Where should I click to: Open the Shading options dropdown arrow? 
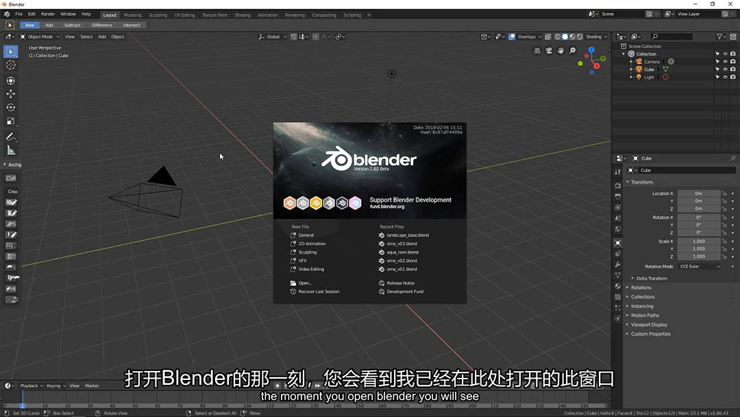[x=606, y=36]
